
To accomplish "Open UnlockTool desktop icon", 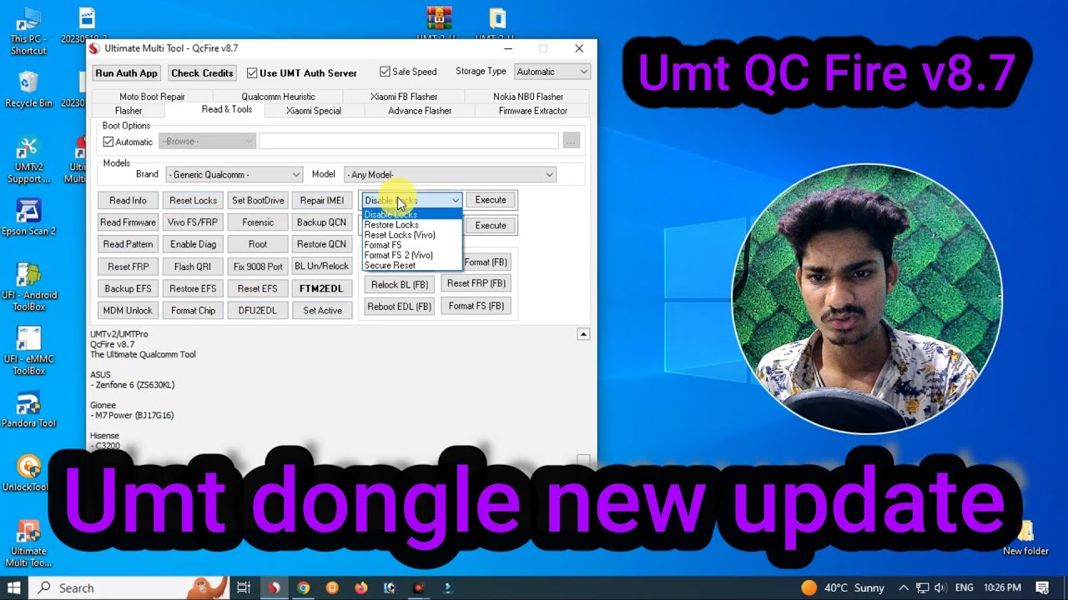I will pos(28,472).
